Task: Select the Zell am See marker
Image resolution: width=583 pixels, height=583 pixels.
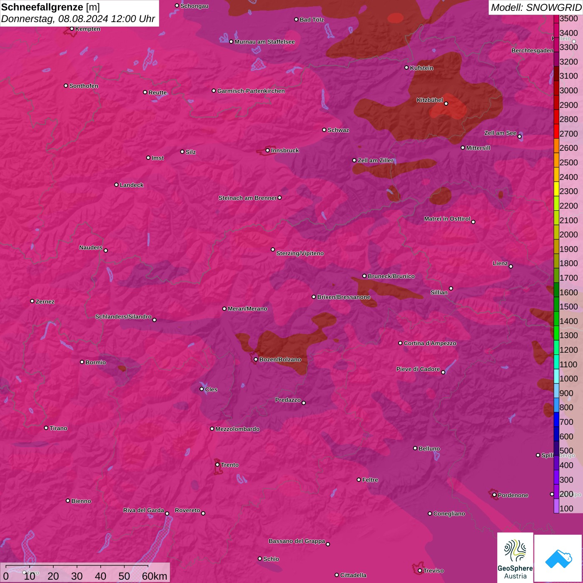Action: click(519, 137)
